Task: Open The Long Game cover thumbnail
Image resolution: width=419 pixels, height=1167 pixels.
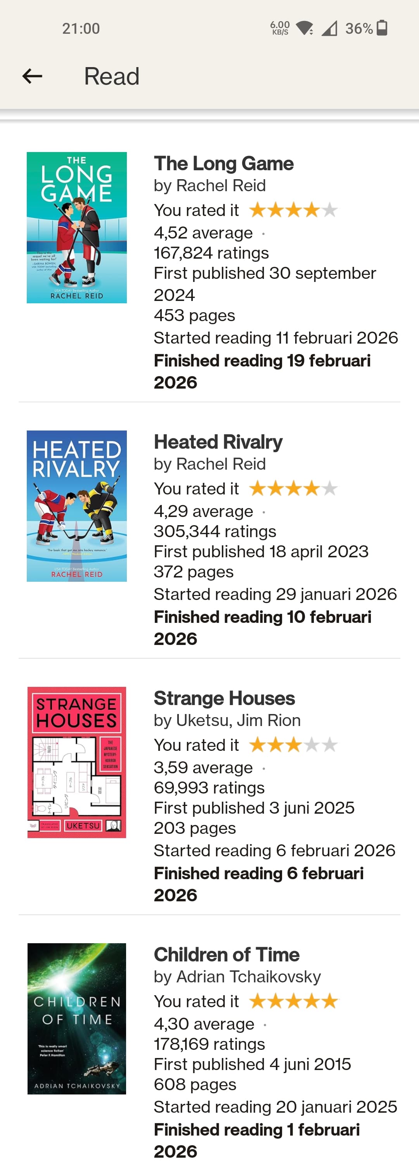Action: 76,227
